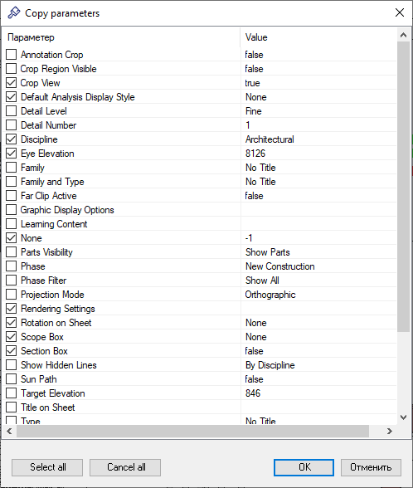The image size is (413, 488).
Task: Enable the Detail Level checkbox
Action: (x=12, y=111)
